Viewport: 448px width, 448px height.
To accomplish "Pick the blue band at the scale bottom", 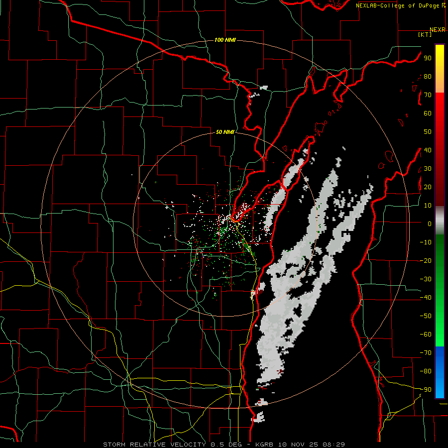I will [440, 372].
